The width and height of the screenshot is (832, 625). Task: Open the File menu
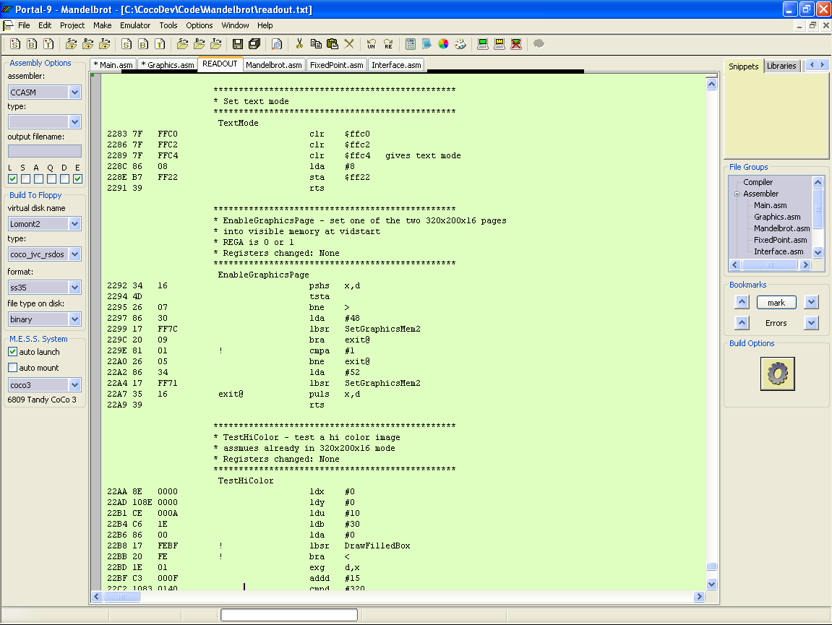[x=24, y=25]
